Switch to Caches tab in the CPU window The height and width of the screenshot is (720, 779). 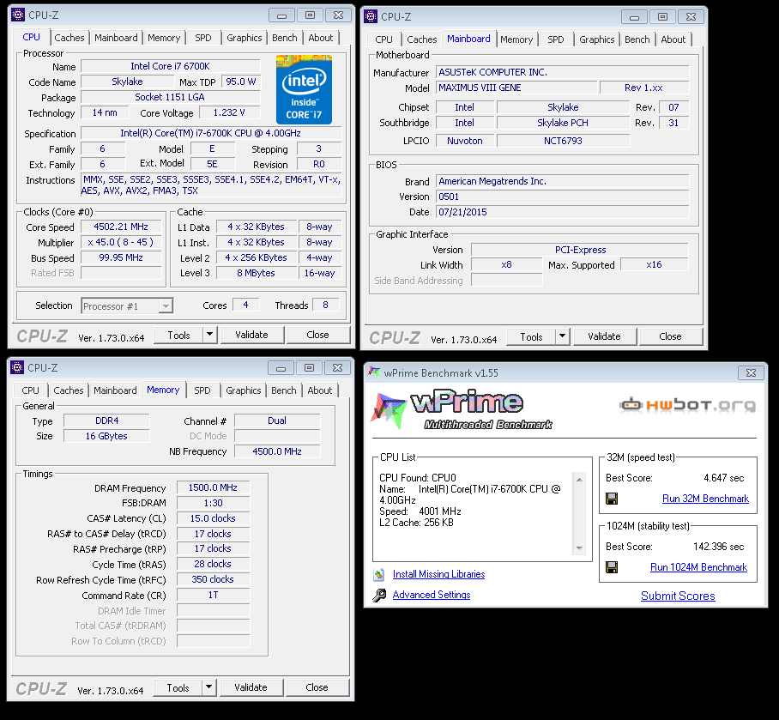[69, 38]
